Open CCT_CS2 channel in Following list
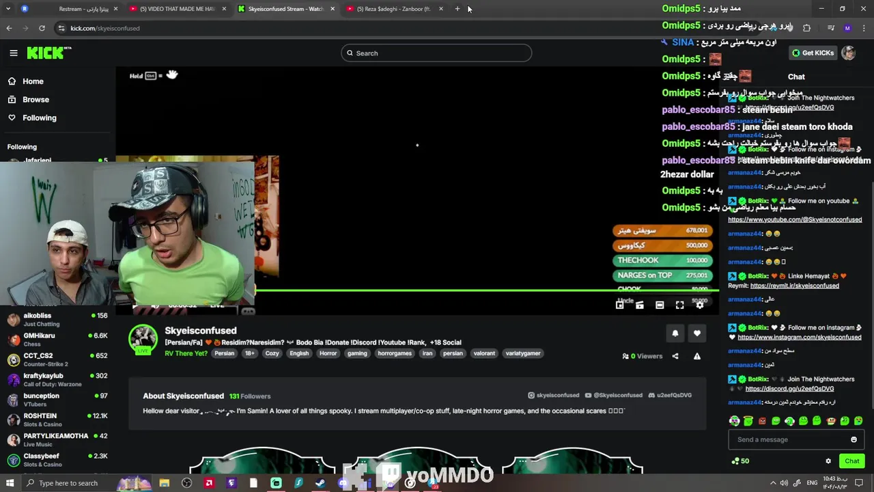 [57, 359]
